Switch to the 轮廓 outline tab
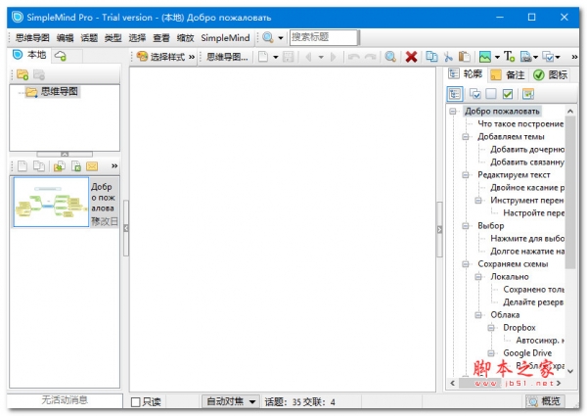The width and height of the screenshot is (587, 416). tap(467, 73)
